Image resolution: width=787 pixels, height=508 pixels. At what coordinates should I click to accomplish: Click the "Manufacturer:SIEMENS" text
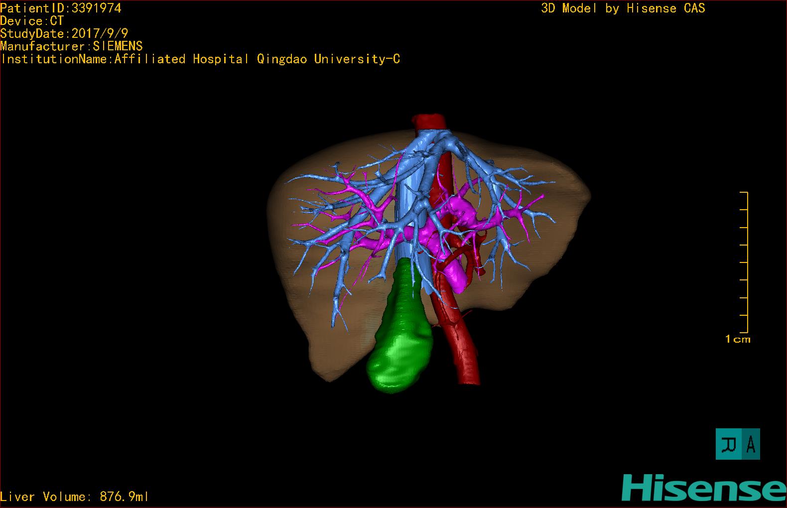point(71,46)
